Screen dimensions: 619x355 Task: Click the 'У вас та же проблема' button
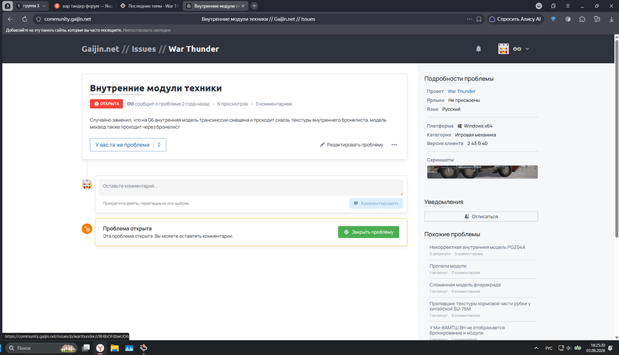tap(128, 145)
